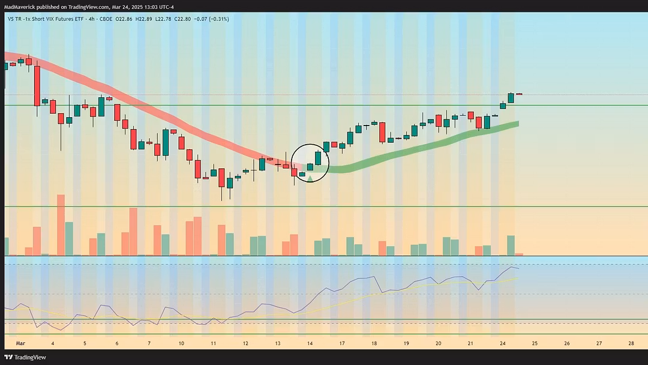Click date '19' on the time axis
Screen dimensions: 648x365
coord(406,343)
